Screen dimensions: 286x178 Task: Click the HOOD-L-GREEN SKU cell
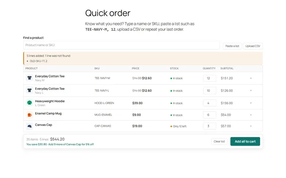tap(104, 103)
